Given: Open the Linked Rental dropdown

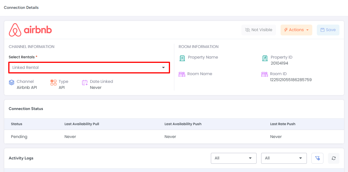Looking at the screenshot, I should pos(89,67).
